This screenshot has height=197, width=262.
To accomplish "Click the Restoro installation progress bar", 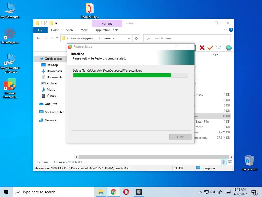I will 131,75.
